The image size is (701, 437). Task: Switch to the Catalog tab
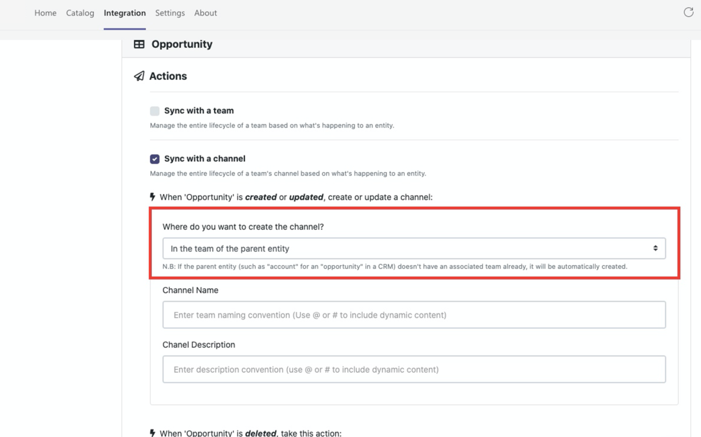click(80, 13)
